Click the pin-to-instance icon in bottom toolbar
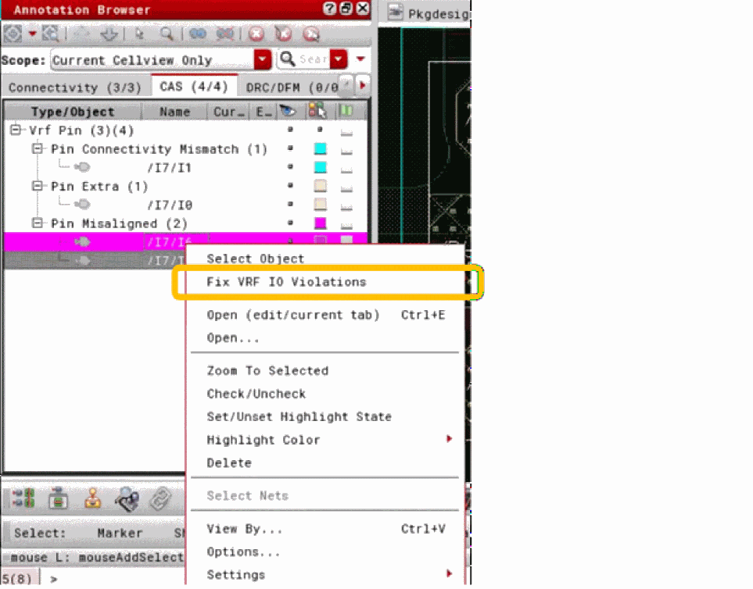 pyautogui.click(x=58, y=498)
